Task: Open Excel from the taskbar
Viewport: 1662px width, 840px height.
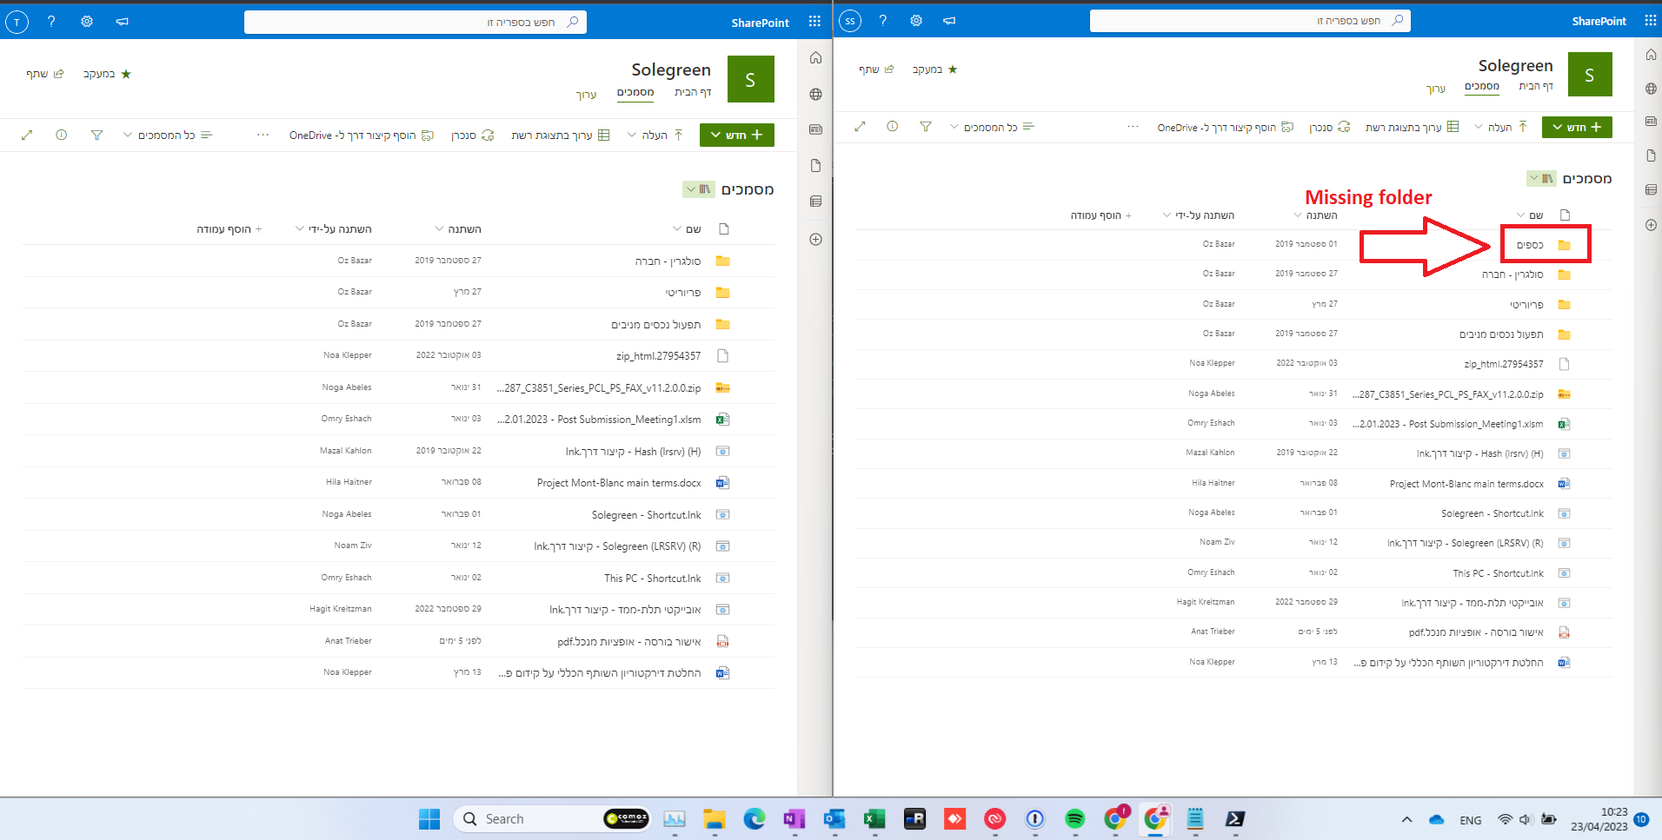Action: (x=874, y=819)
